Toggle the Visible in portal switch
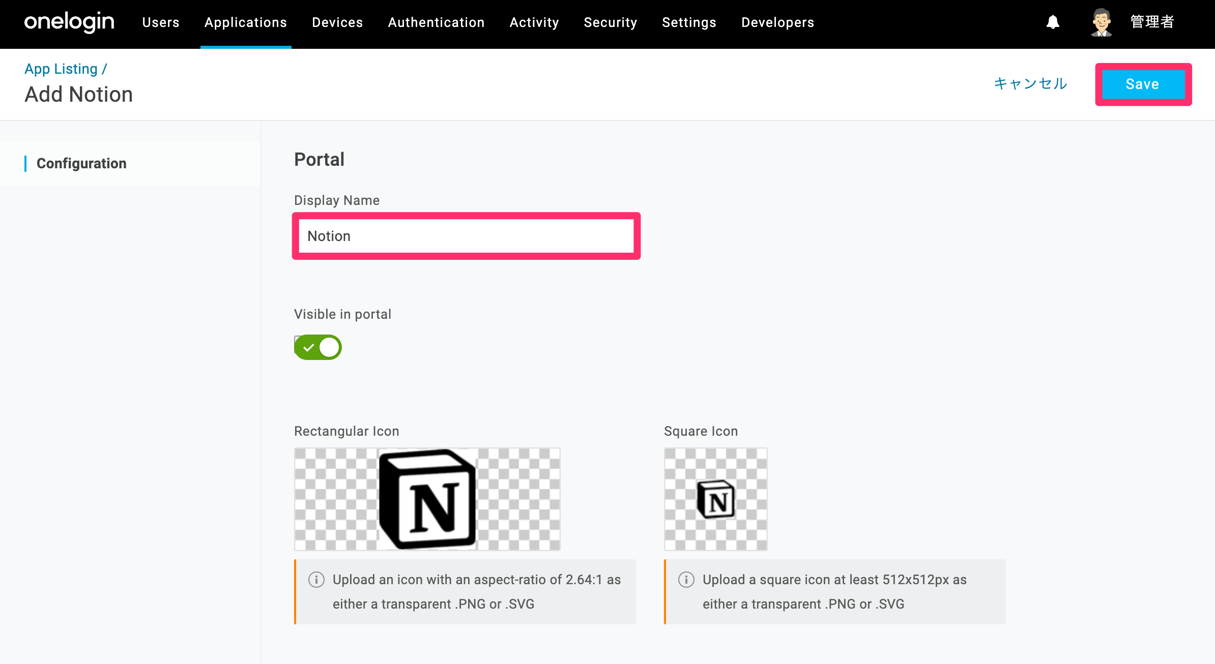This screenshot has height=664, width=1215. pyautogui.click(x=318, y=347)
